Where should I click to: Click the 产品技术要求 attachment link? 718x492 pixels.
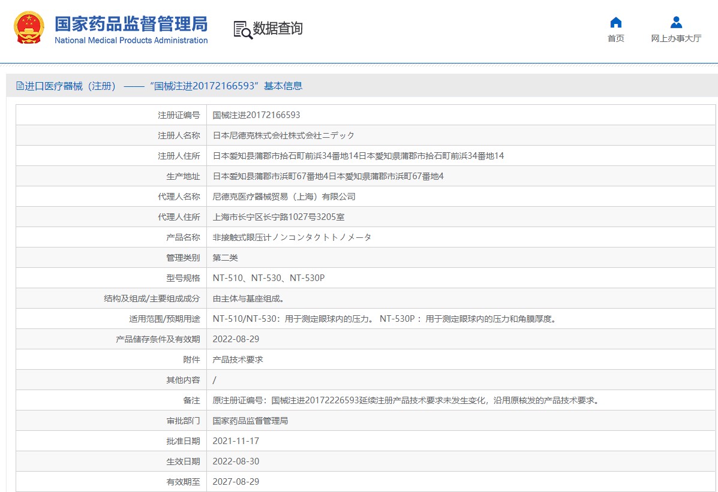tap(238, 360)
